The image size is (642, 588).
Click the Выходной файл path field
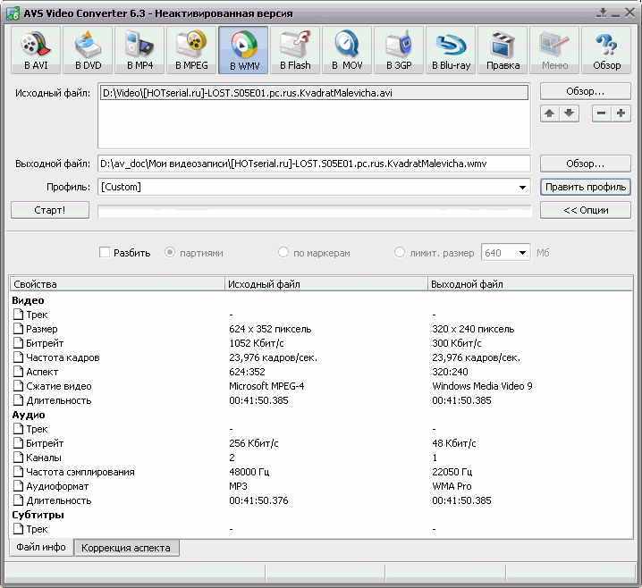(x=314, y=164)
